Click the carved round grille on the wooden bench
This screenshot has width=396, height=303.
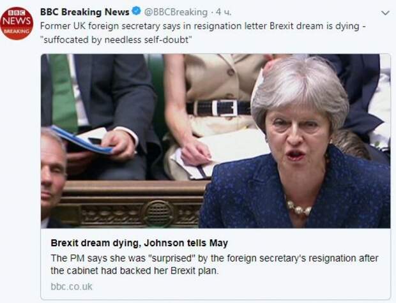(x=157, y=214)
